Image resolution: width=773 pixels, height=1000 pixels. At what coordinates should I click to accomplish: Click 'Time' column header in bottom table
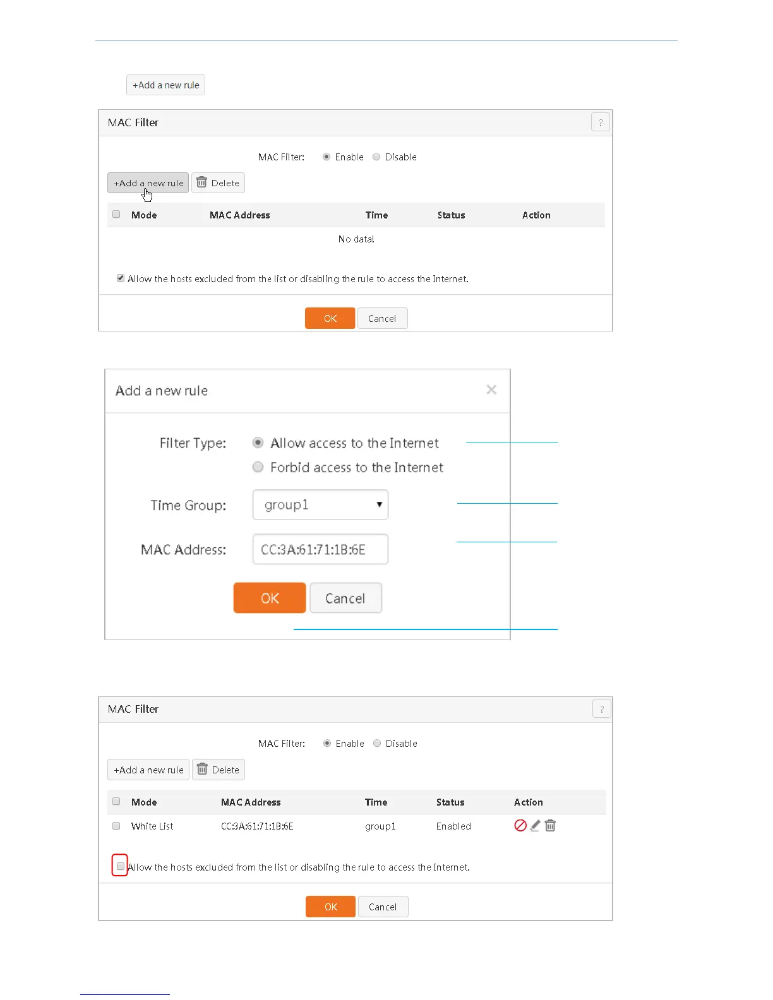coord(376,802)
